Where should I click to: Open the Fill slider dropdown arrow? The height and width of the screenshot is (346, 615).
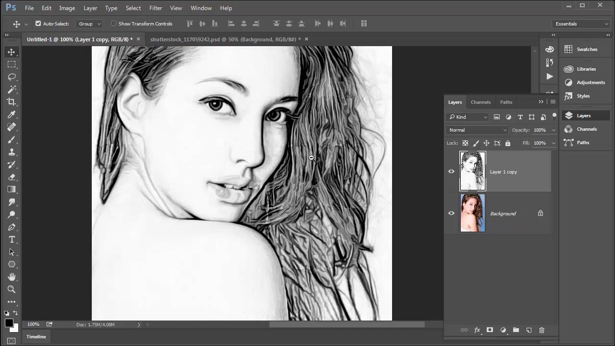pos(553,143)
